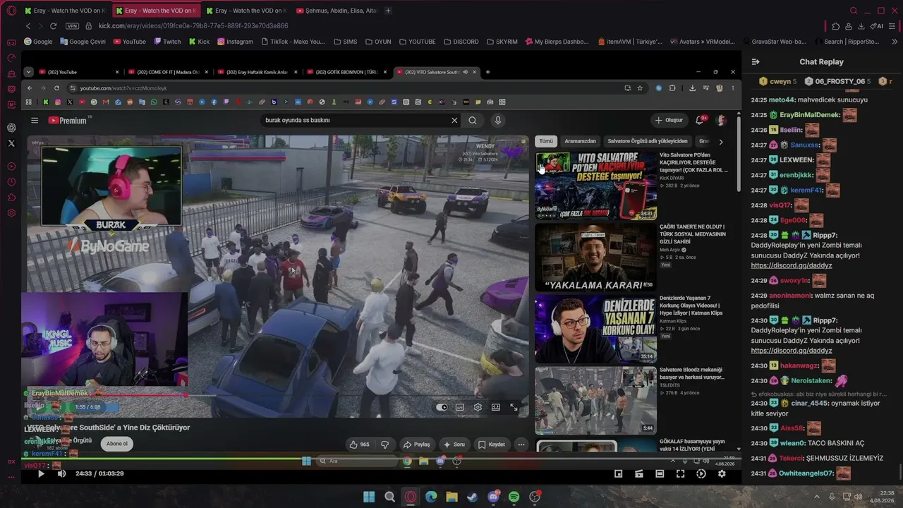
Task: Search tabs with Opera magnifier icon
Action: pyautogui.click(x=854, y=11)
